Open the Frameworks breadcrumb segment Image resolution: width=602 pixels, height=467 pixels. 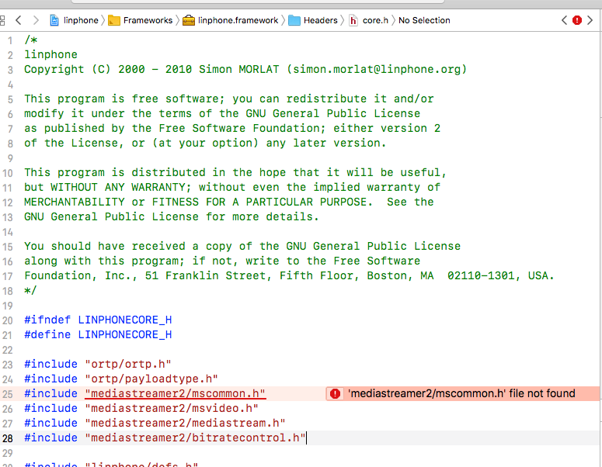point(148,20)
